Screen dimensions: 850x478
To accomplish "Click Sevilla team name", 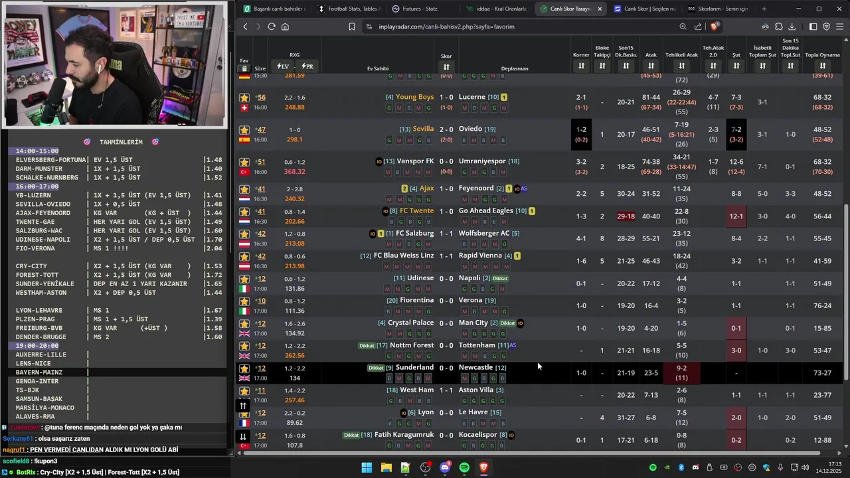I will coord(423,129).
